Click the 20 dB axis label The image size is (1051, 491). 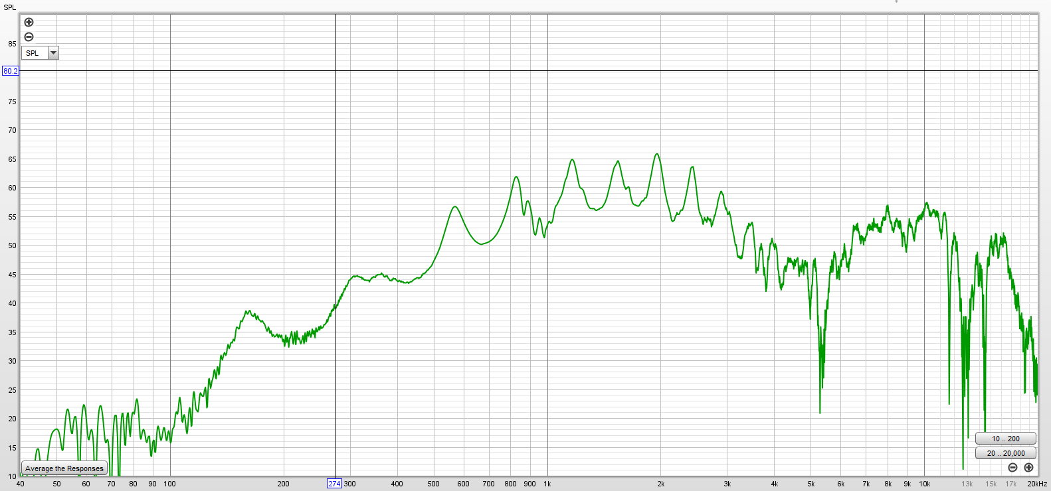[12, 419]
